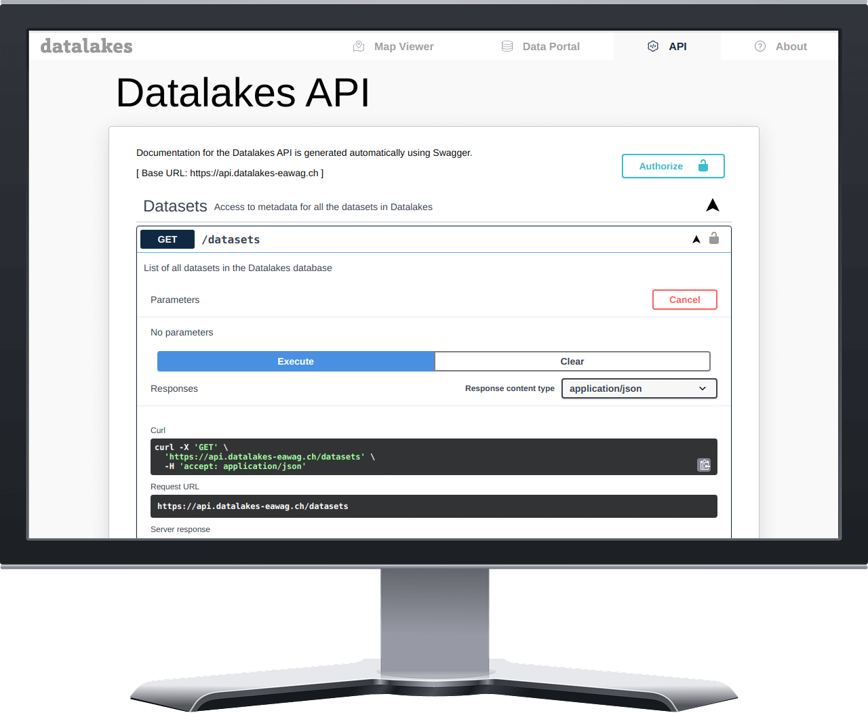
Task: Click the About question mark icon
Action: [x=760, y=46]
